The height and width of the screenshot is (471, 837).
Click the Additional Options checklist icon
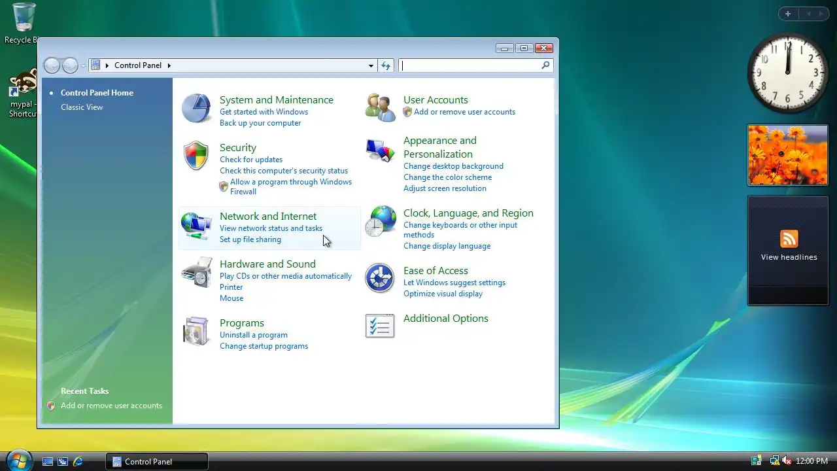[x=380, y=326]
